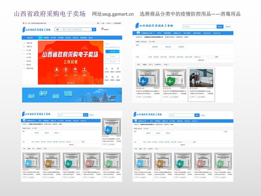Click the blue login button right of the banner

click(112, 51)
